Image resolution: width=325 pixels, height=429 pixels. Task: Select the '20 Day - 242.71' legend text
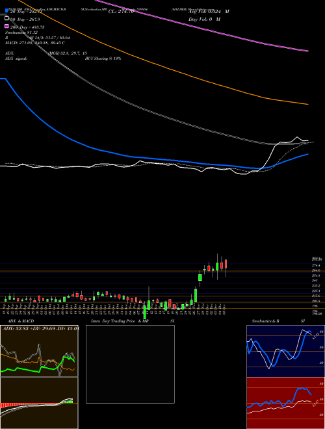point(26,12)
